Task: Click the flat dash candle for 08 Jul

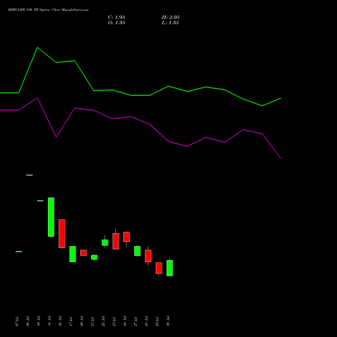Action: pyautogui.click(x=30, y=175)
